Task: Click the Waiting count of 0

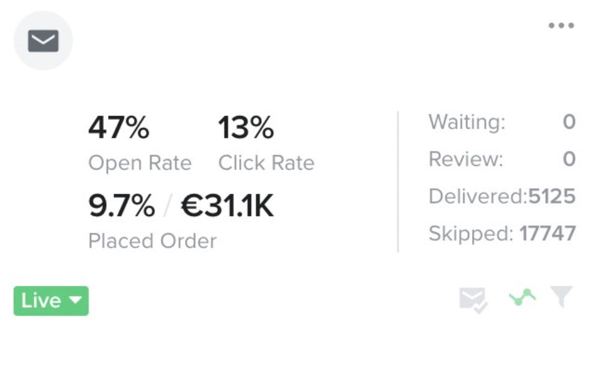Action: [x=569, y=123]
